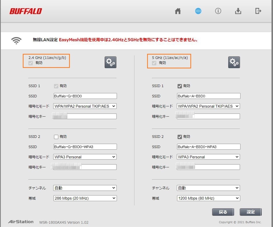Click the Copyright 2021 Buffalo Inc. text

240,222
